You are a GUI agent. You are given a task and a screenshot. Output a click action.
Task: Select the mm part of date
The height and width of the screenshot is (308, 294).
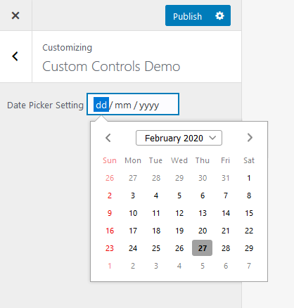(x=123, y=105)
